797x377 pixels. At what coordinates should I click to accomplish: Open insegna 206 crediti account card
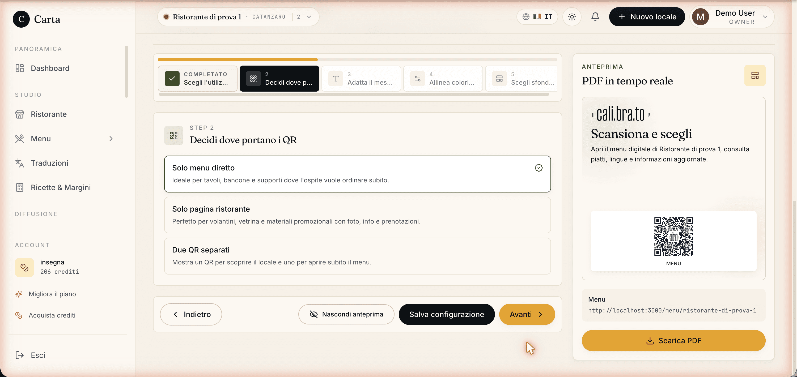(x=68, y=267)
